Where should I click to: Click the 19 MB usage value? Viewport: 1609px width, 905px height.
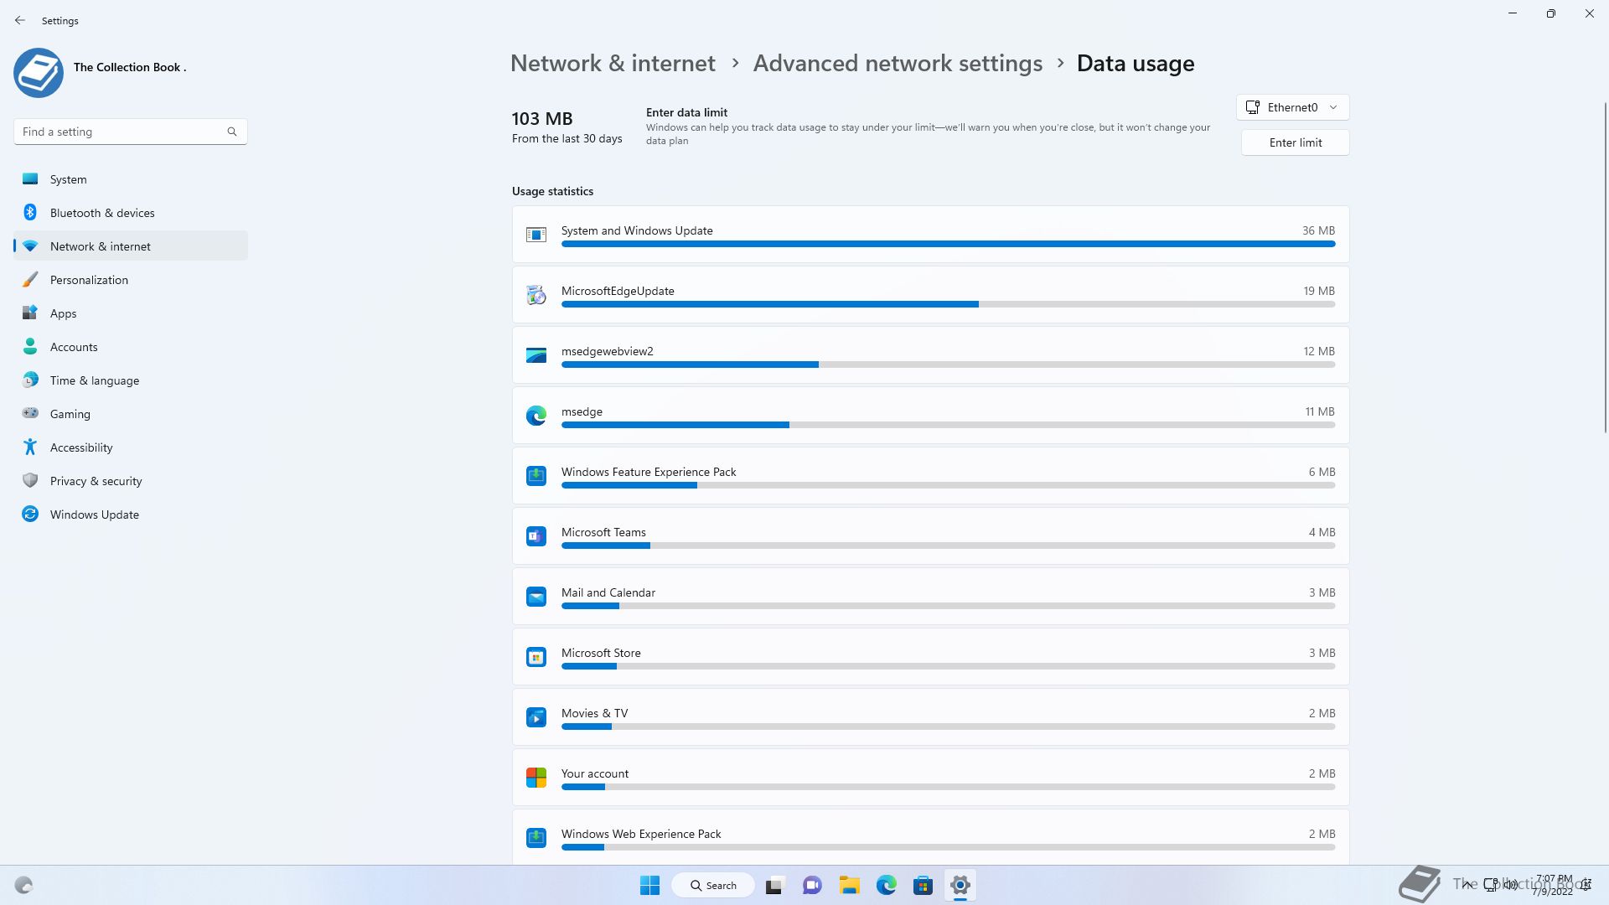1318,291
